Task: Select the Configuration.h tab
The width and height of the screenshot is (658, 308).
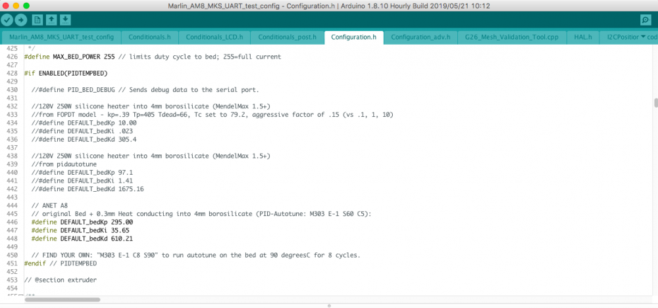Action: (x=354, y=37)
